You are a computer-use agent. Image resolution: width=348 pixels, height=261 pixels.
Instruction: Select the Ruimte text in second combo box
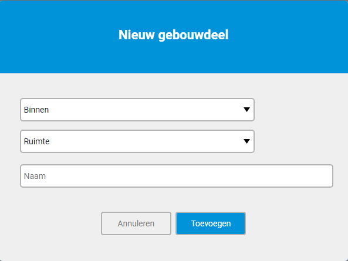(x=36, y=141)
